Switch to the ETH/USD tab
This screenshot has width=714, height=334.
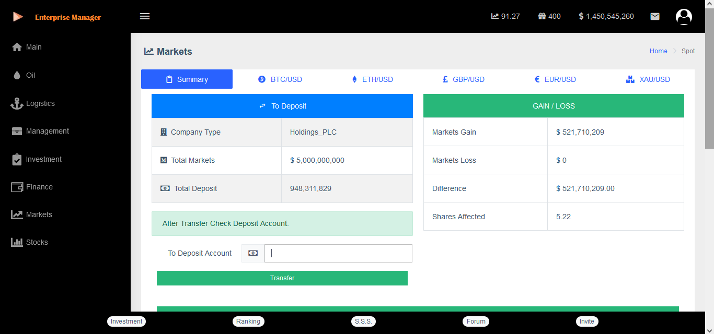(372, 79)
